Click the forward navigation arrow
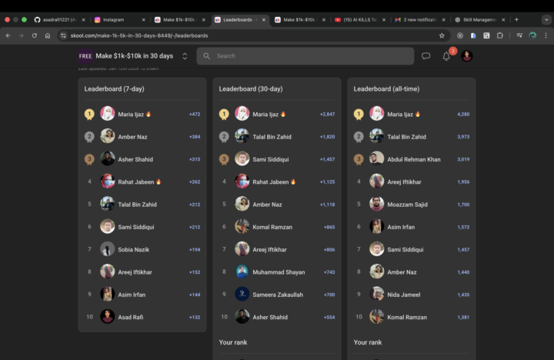Screen dimensions: 554x360 [x=22, y=35]
